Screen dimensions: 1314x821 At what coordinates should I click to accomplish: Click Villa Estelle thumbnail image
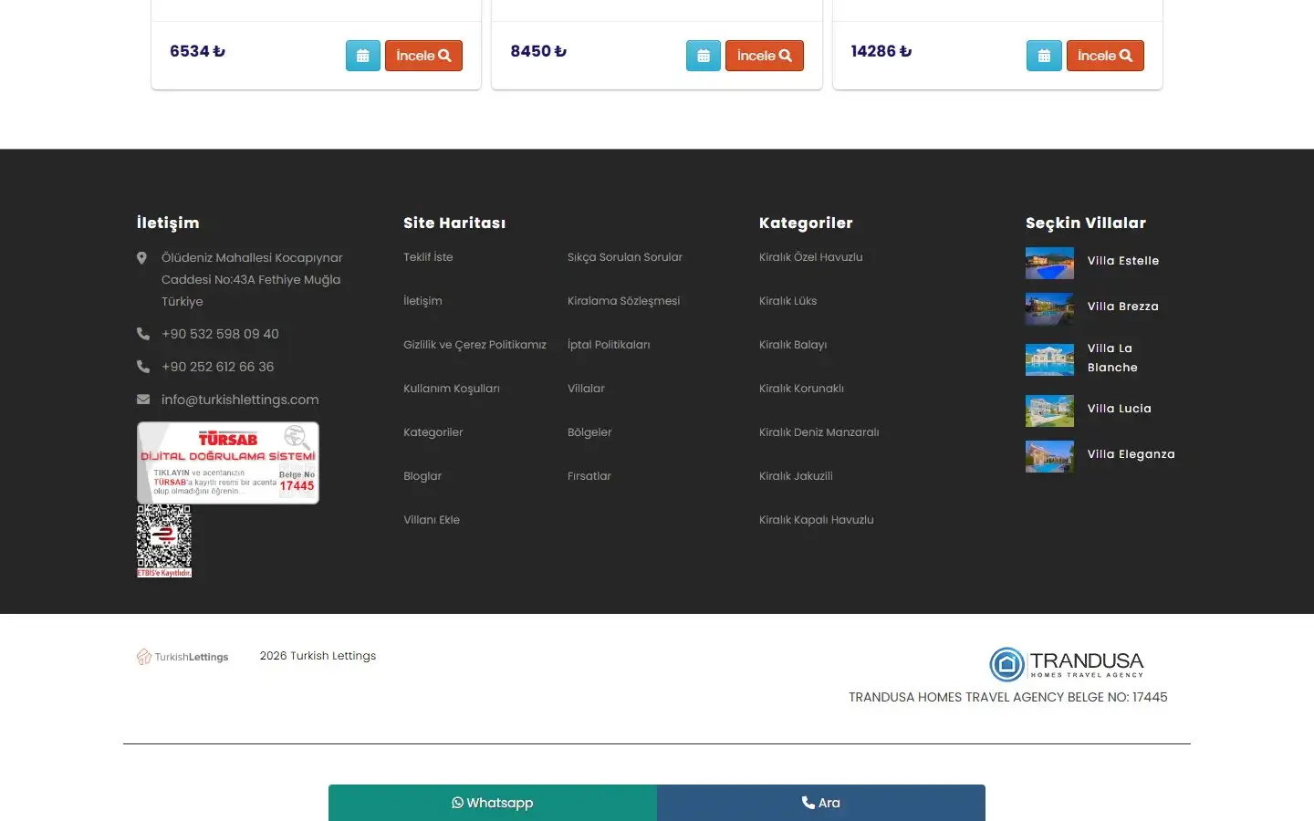tap(1049, 264)
